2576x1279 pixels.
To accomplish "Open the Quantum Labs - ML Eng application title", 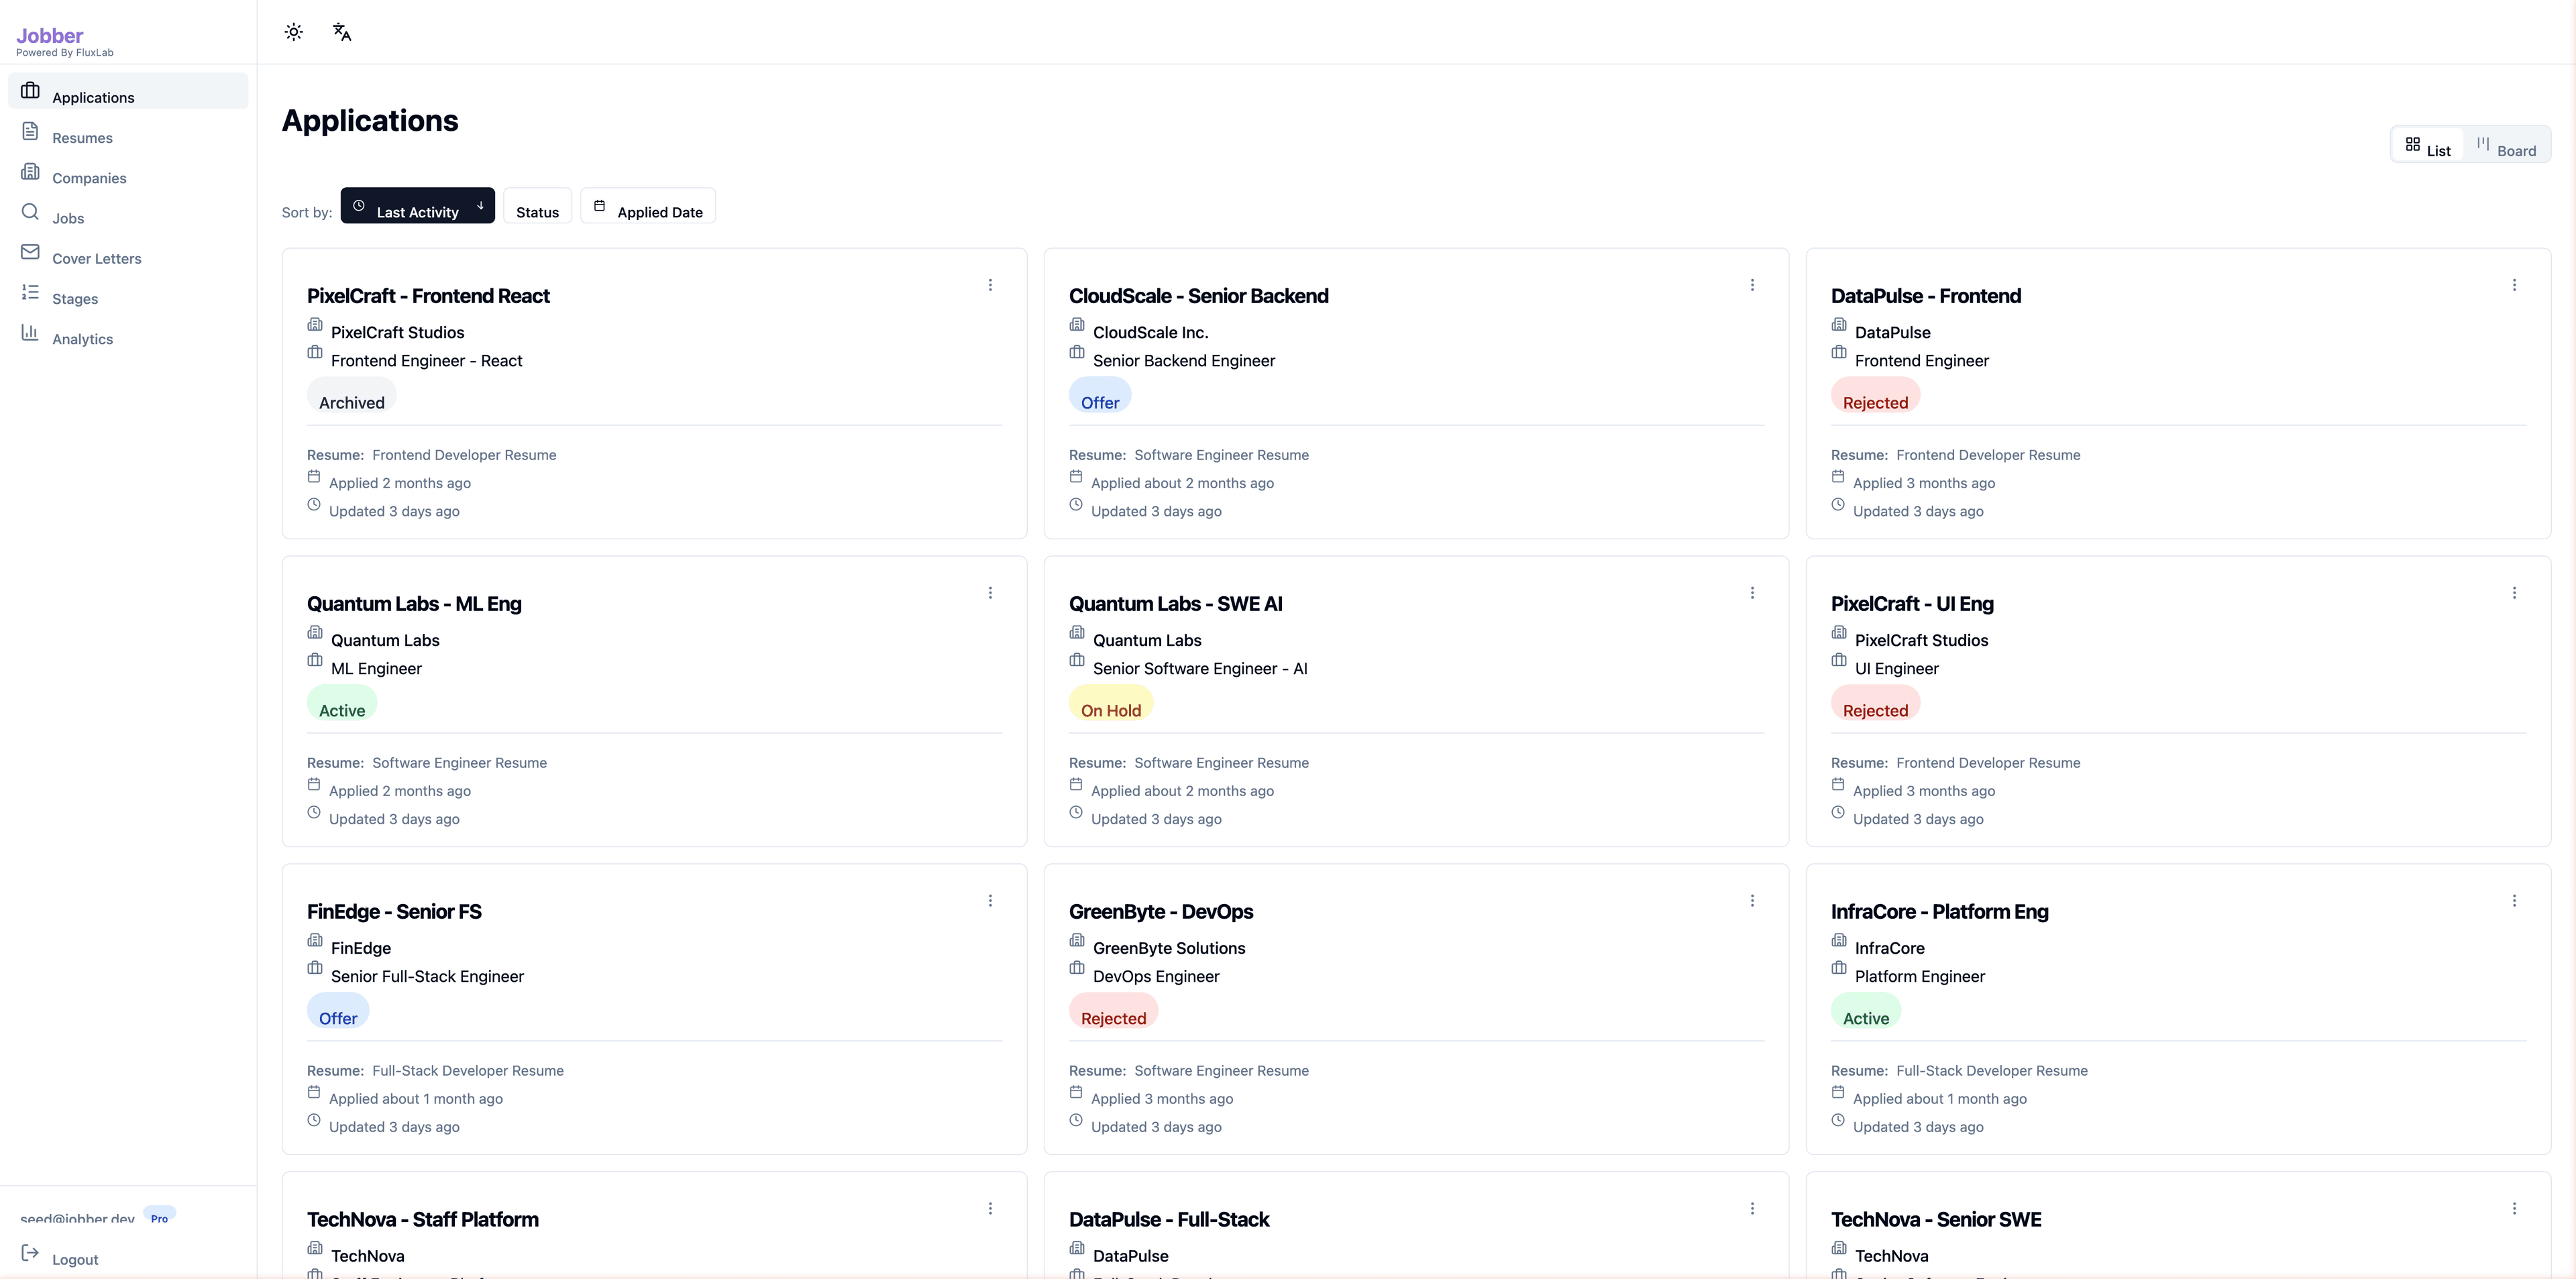I will tap(414, 603).
